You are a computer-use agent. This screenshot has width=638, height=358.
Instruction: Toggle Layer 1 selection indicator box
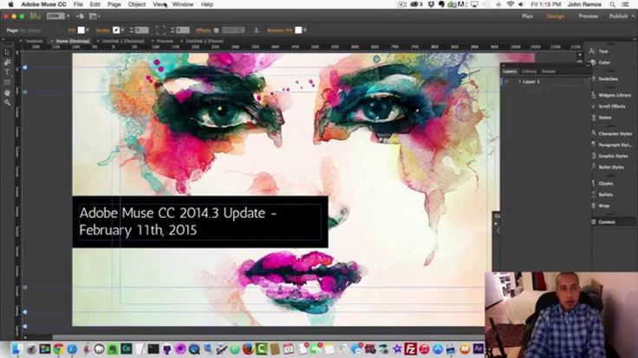[587, 81]
